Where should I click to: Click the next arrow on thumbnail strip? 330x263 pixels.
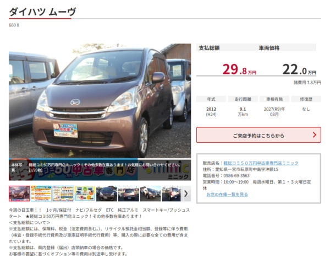point(186,194)
